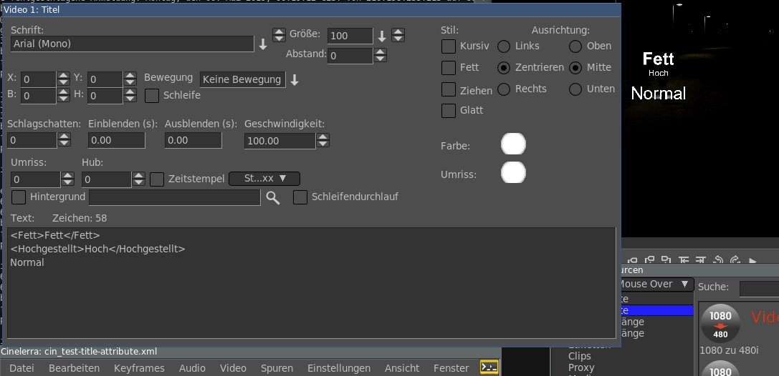Viewport: 779px width, 376px height.
Task: Enable the Hintergrund background checkbox
Action: [x=19, y=197]
